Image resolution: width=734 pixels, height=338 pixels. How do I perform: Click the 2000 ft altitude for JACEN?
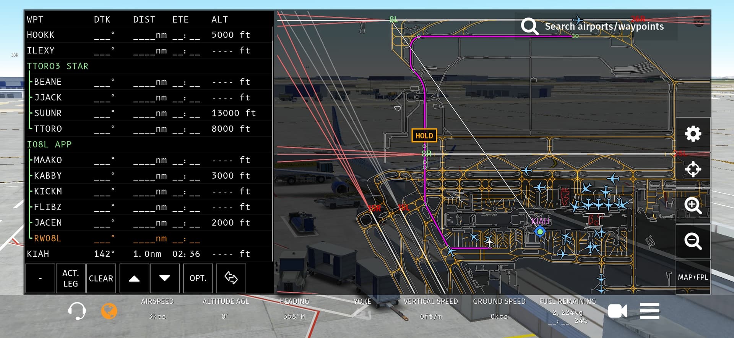(x=231, y=223)
